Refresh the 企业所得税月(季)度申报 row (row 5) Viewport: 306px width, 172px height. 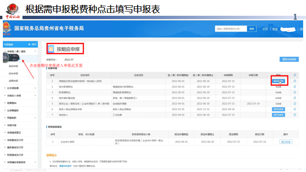[x=295, y=104]
